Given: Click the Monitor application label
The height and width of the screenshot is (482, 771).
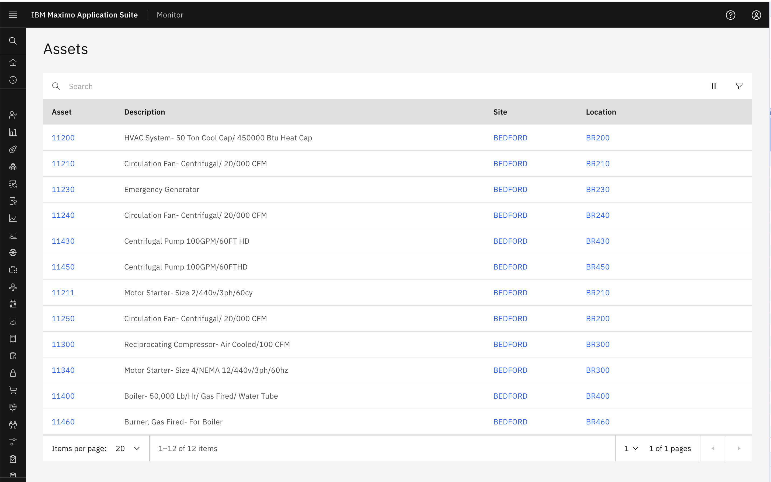Looking at the screenshot, I should click(170, 15).
